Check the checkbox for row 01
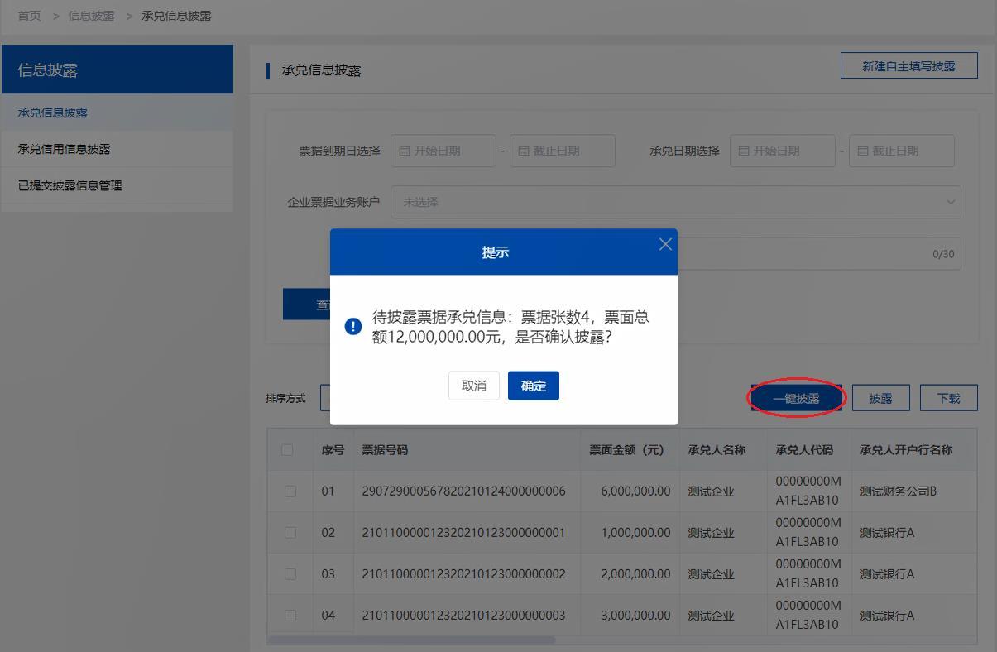The image size is (997, 652). [x=290, y=491]
